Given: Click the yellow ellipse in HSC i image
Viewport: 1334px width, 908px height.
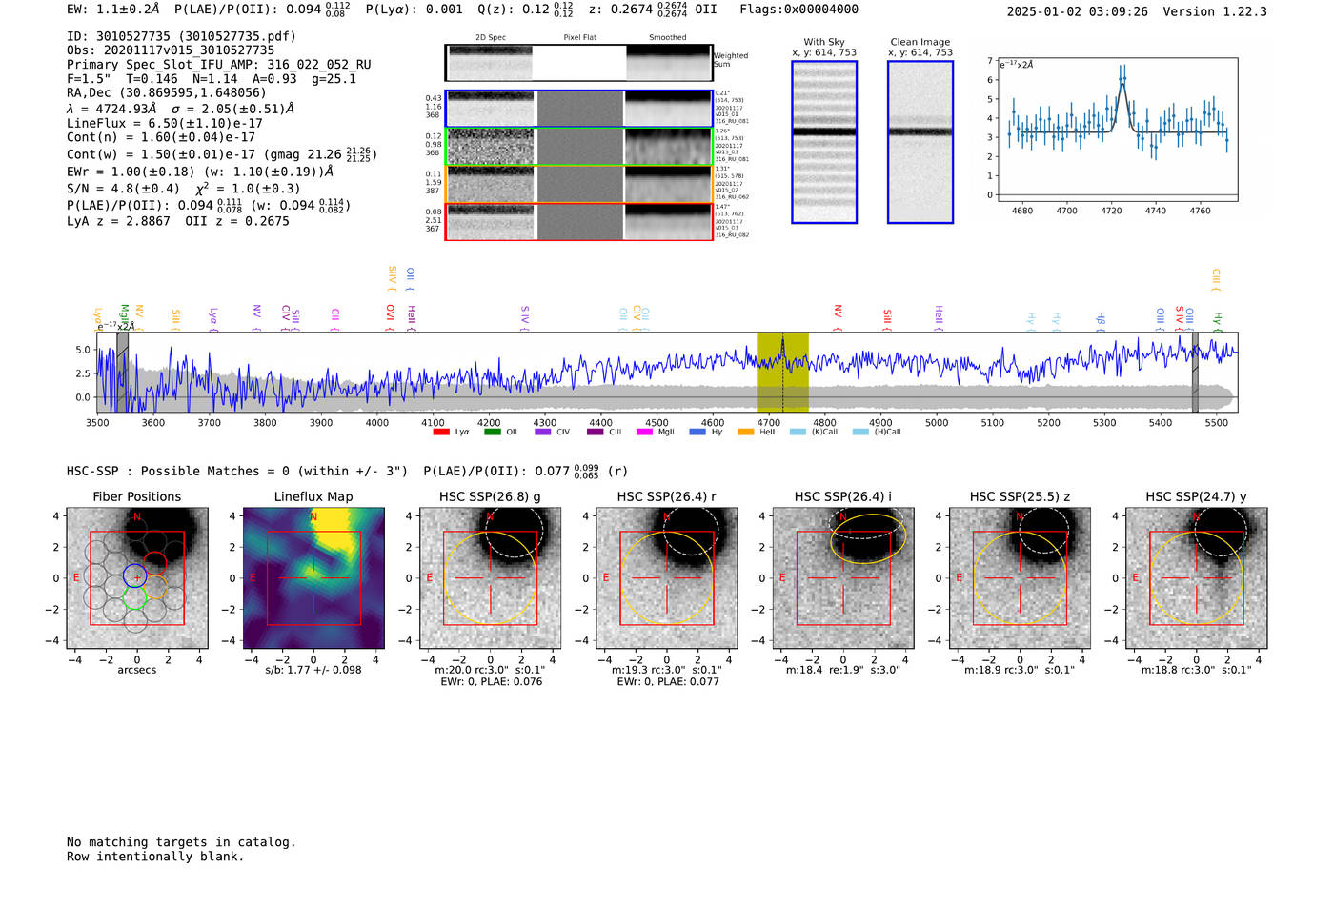Looking at the screenshot, I should [868, 537].
